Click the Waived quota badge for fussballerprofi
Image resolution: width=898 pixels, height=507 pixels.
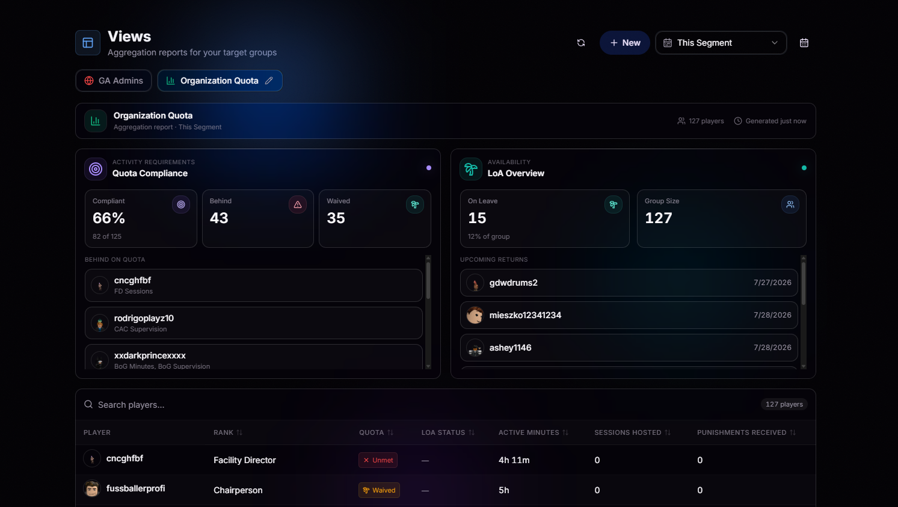(379, 490)
